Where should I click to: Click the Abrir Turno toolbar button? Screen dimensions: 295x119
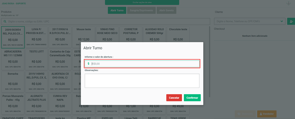click(x=117, y=10)
